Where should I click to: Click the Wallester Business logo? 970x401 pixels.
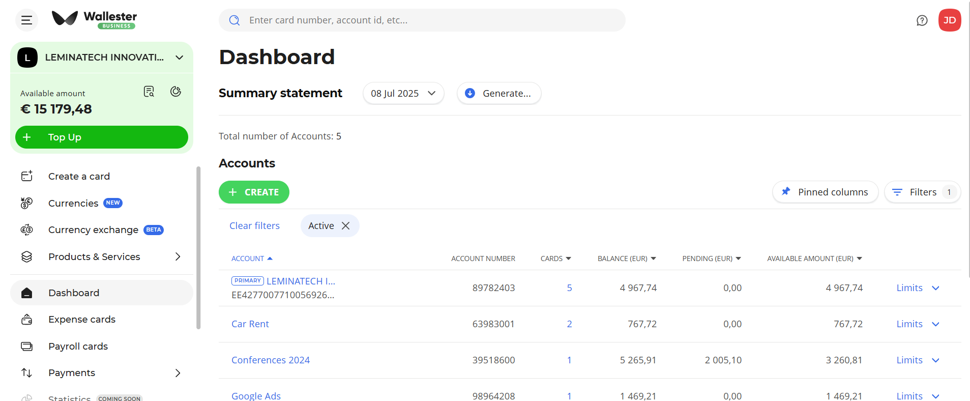(95, 19)
